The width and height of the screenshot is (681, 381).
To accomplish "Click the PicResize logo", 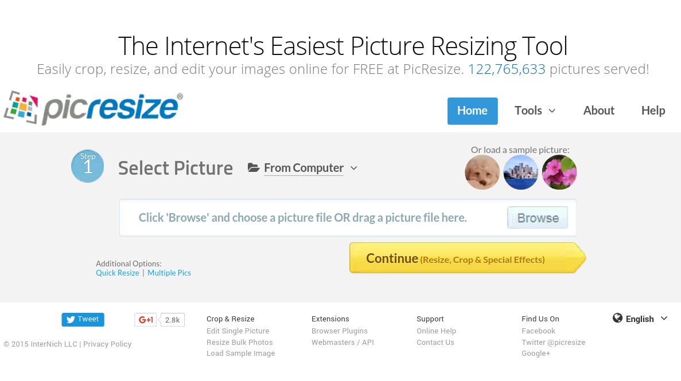I will pyautogui.click(x=94, y=108).
